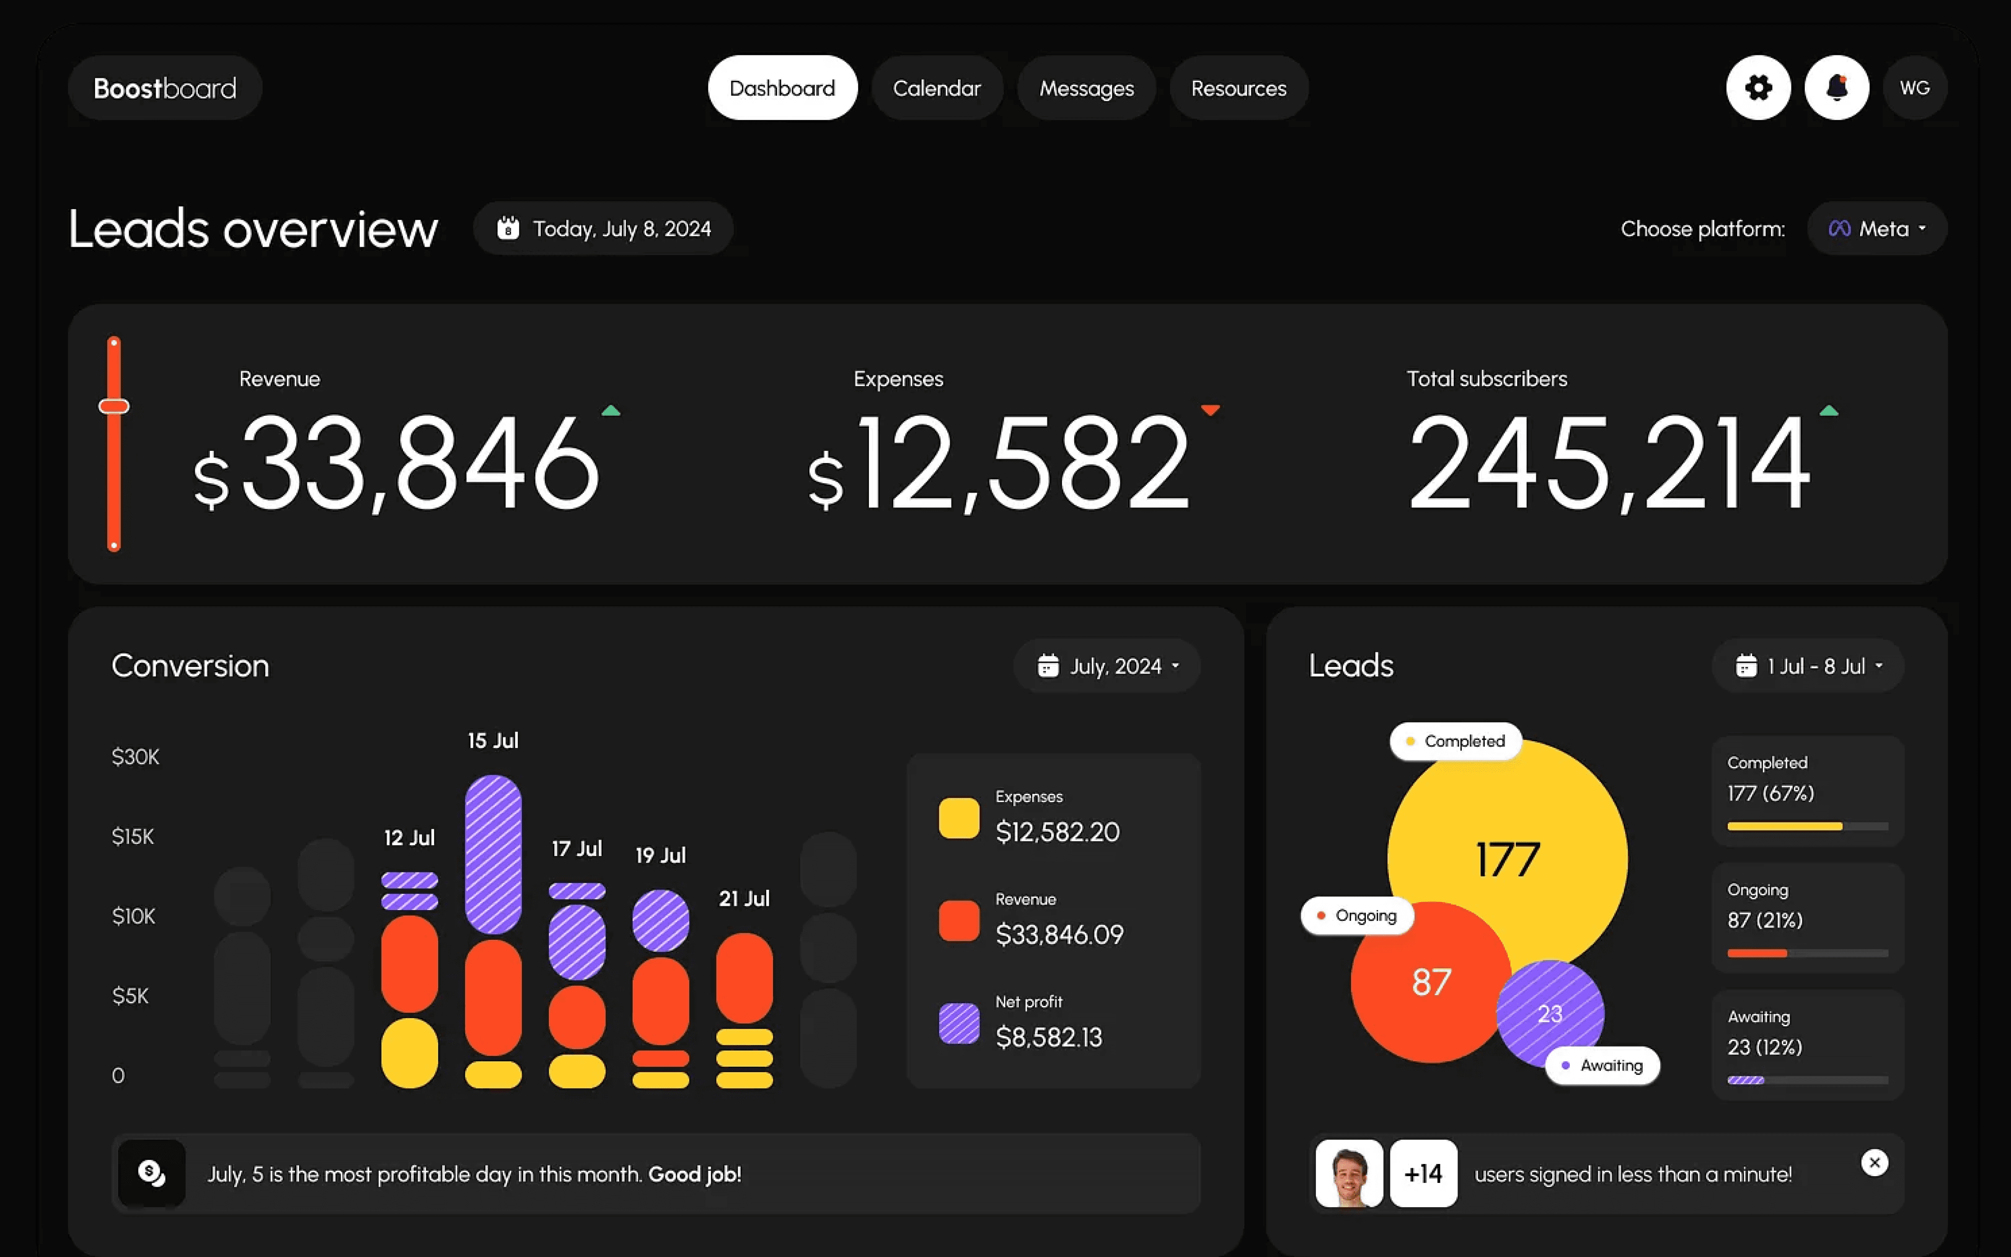Toggle the Ongoing bubble label
This screenshot has height=1257, width=2011.
pos(1357,916)
